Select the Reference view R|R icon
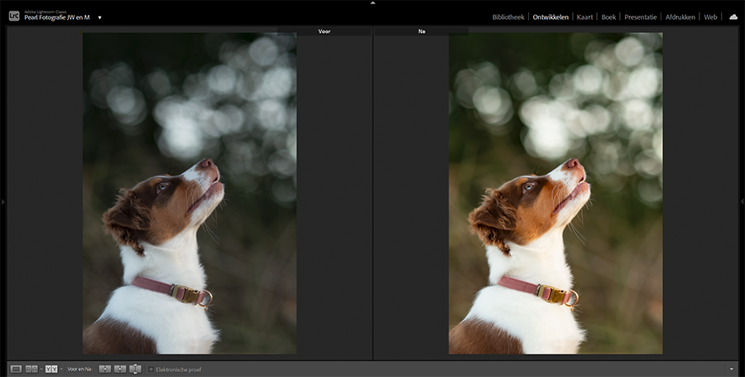This screenshot has width=745, height=377. (x=31, y=369)
